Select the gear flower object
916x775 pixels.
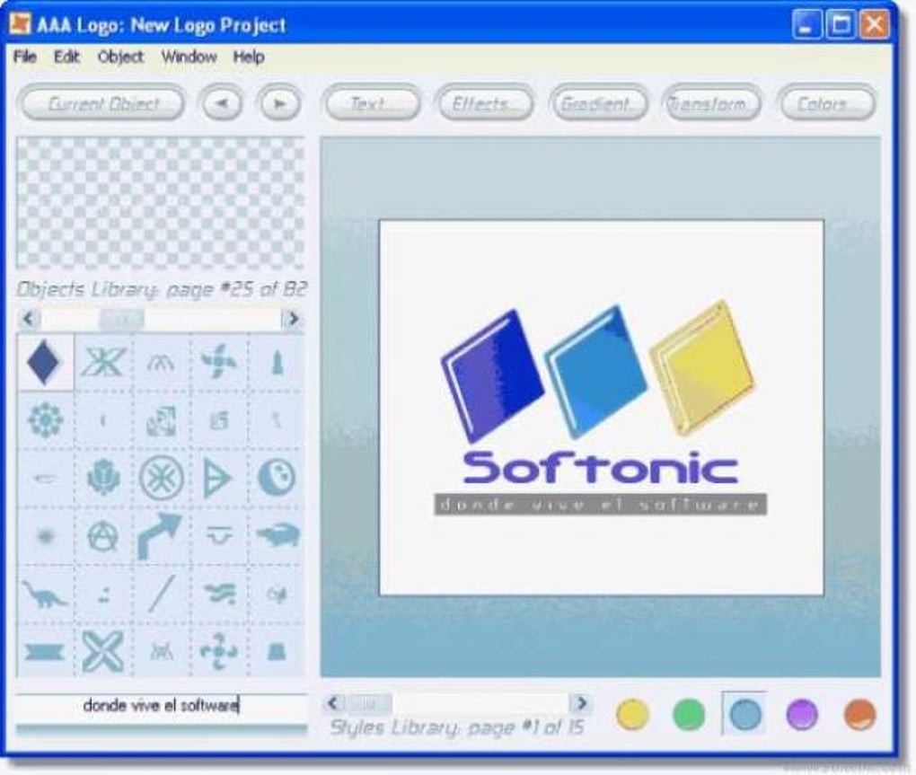(x=45, y=419)
